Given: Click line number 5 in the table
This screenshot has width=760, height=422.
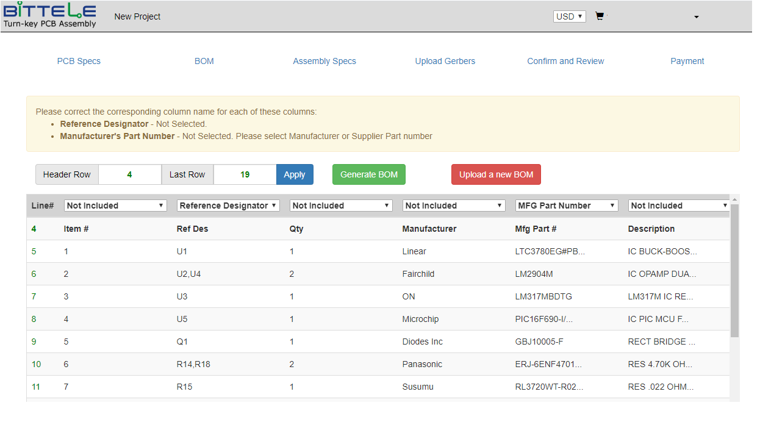Looking at the screenshot, I should (x=34, y=251).
